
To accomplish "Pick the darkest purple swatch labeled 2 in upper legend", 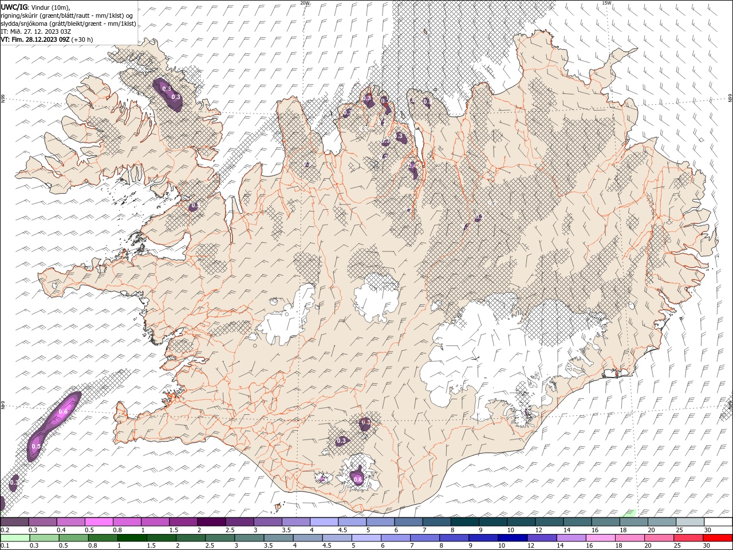I will coord(211,522).
